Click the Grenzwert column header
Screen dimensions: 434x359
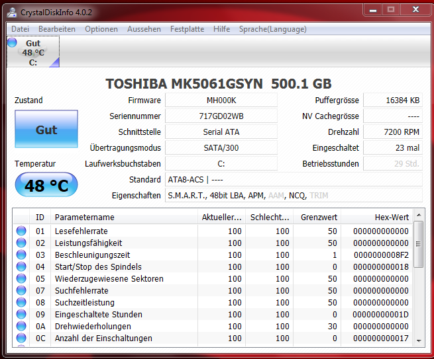pos(317,217)
